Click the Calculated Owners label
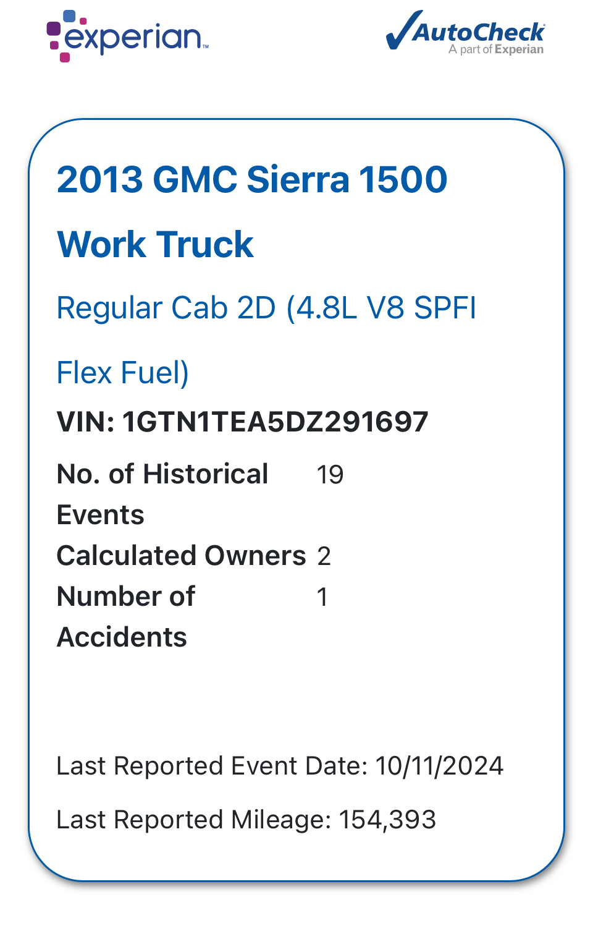This screenshot has width=593, height=926. click(x=181, y=556)
